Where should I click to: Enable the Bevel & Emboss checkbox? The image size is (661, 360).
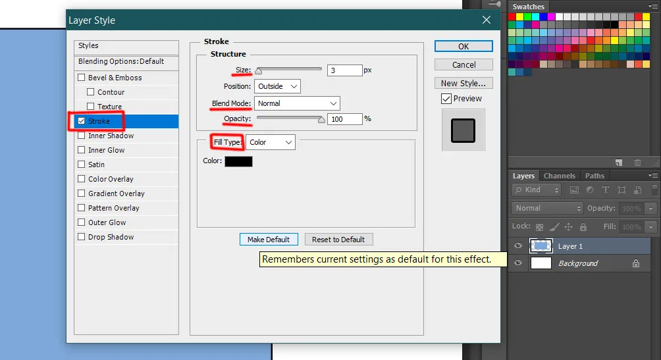tap(82, 78)
